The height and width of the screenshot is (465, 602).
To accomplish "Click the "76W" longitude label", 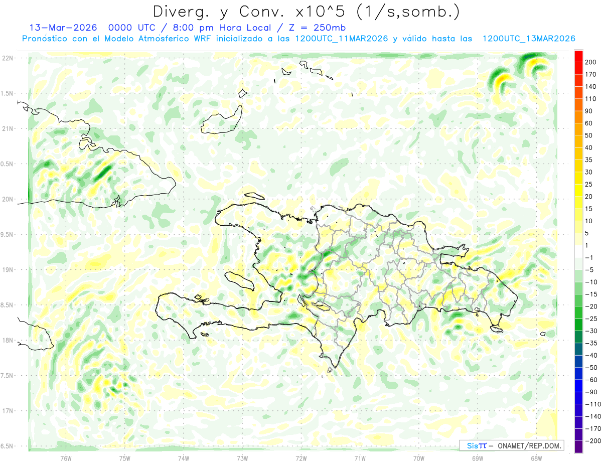I will pos(66,458).
